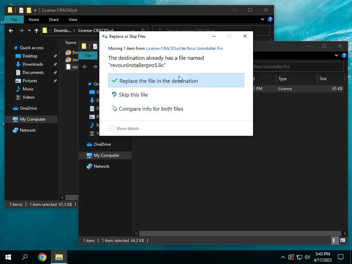
Task: Show hidden system tray icons
Action: 283,257
